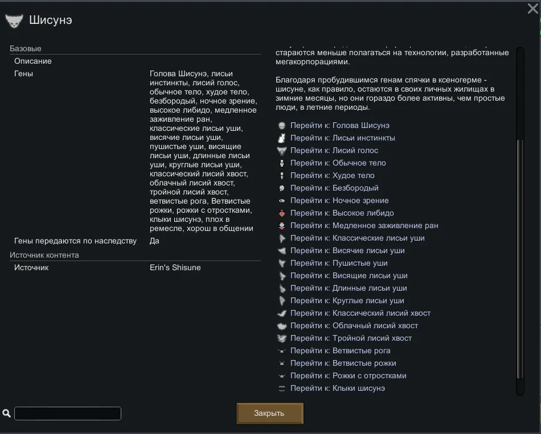Screen dimensions: 541x434
Task: Click the heart icon beside Высокое либидо
Action: click(281, 213)
